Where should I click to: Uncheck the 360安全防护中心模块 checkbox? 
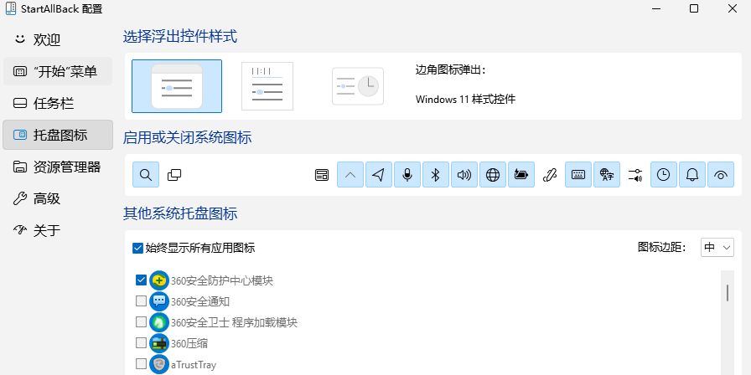point(141,280)
